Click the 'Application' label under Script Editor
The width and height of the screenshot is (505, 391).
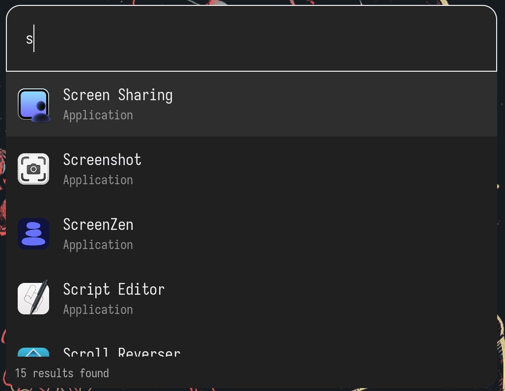(x=98, y=309)
